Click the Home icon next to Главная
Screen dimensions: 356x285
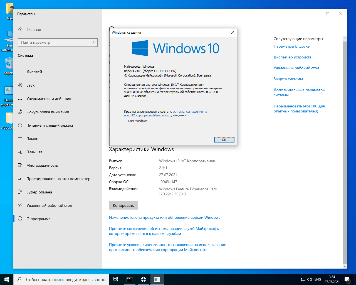(20, 30)
